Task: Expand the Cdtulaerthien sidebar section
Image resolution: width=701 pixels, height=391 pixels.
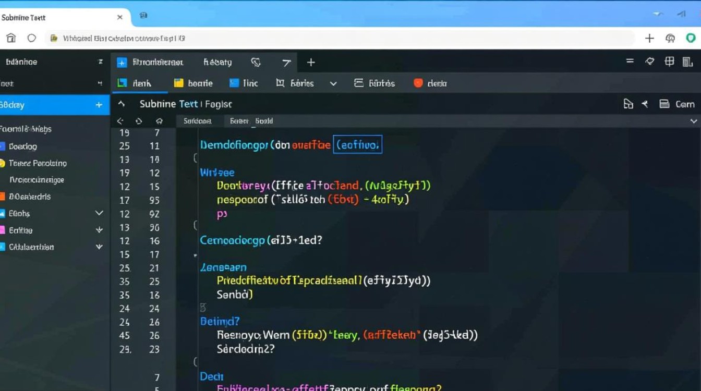Action: click(99, 247)
